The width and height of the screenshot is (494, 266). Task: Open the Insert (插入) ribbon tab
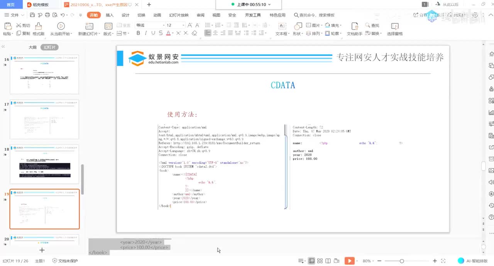[110, 15]
